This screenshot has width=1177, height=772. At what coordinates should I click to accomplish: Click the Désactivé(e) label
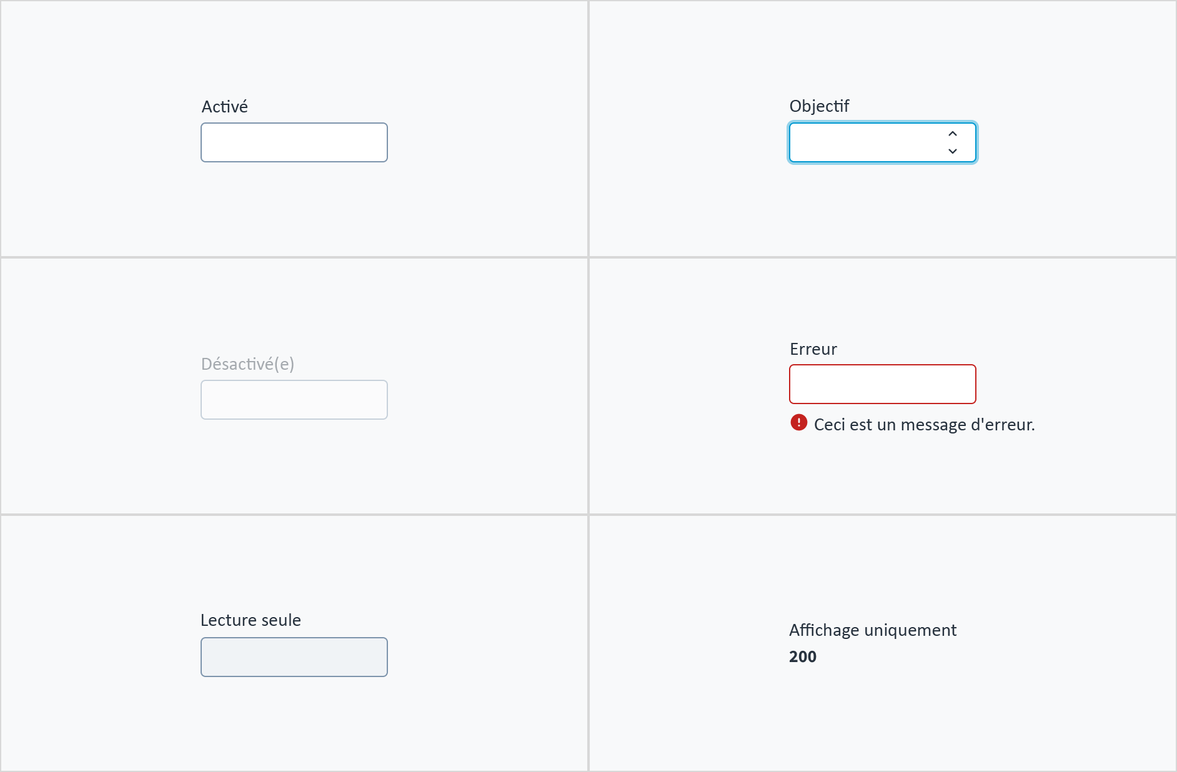click(x=247, y=364)
